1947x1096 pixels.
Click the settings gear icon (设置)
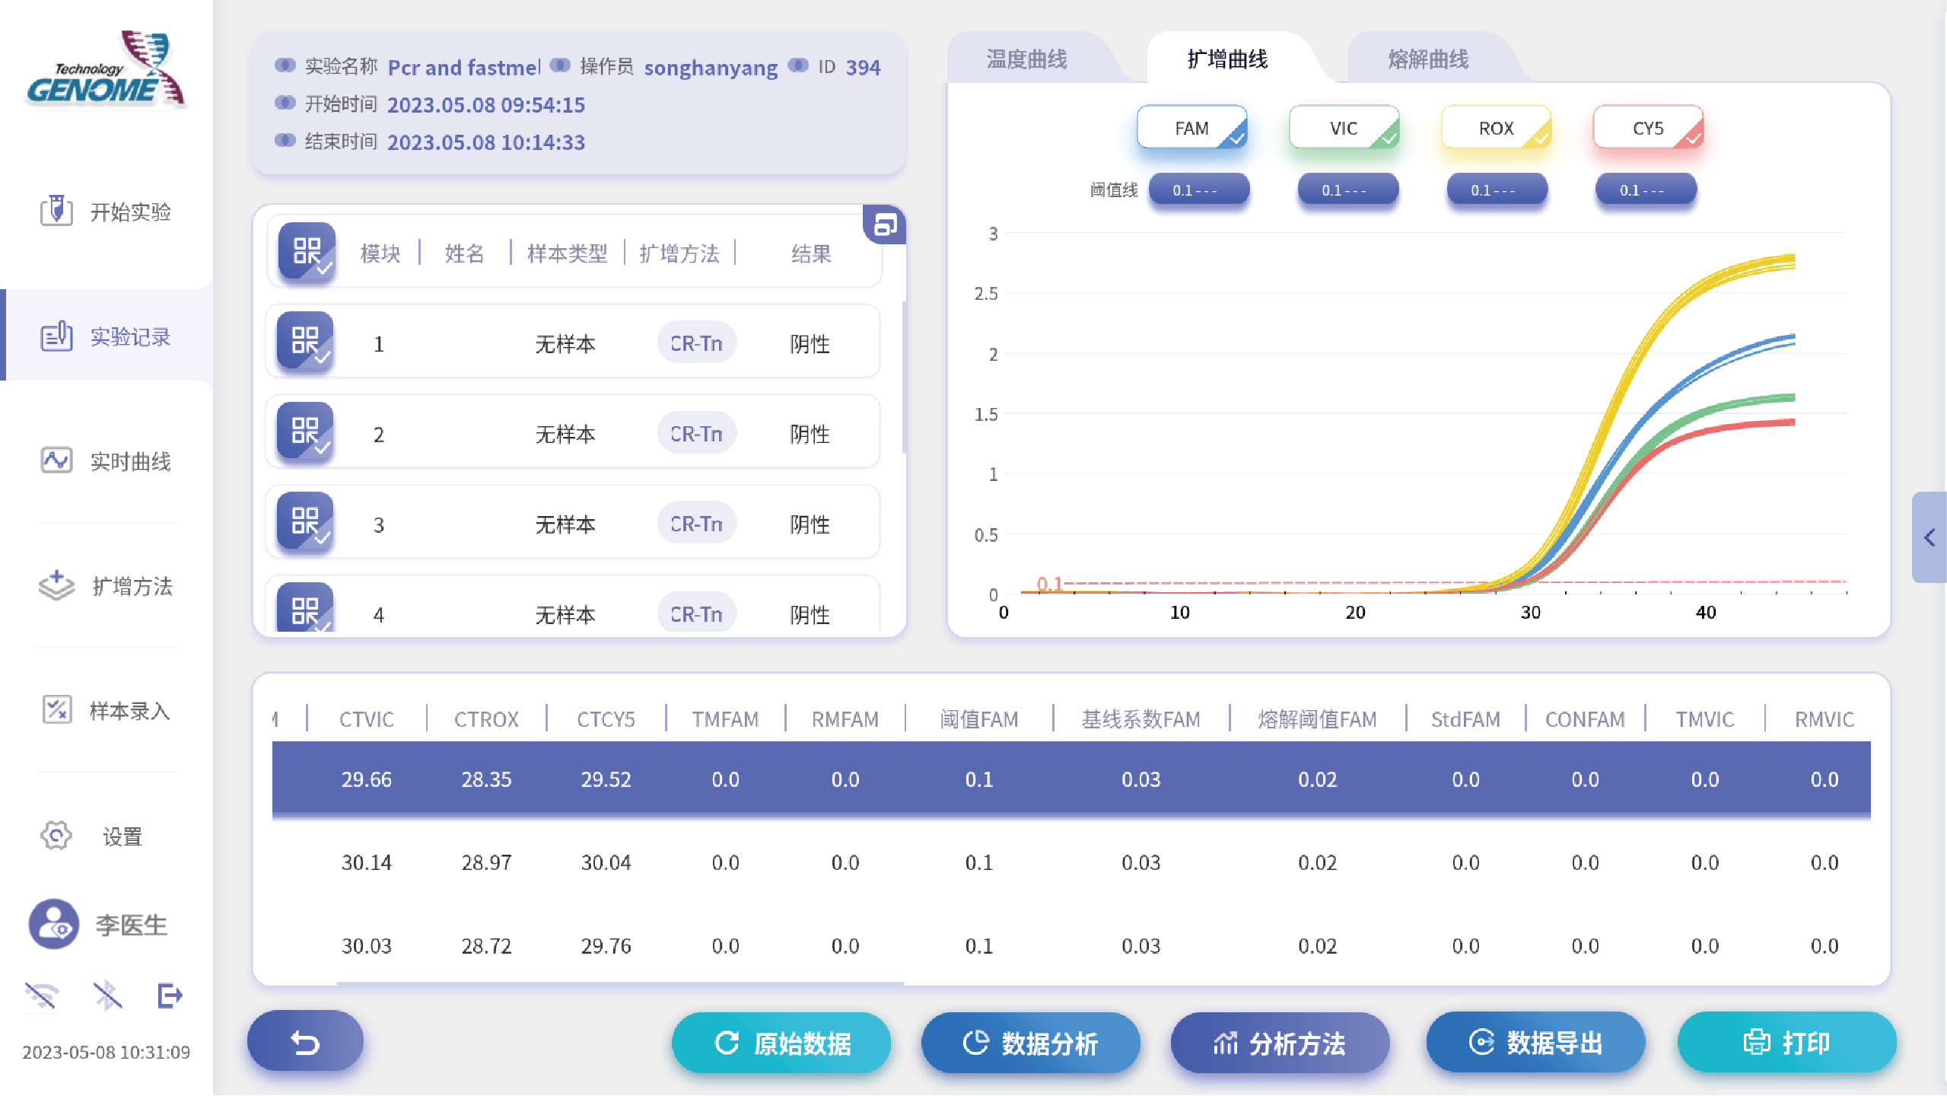[x=56, y=836]
